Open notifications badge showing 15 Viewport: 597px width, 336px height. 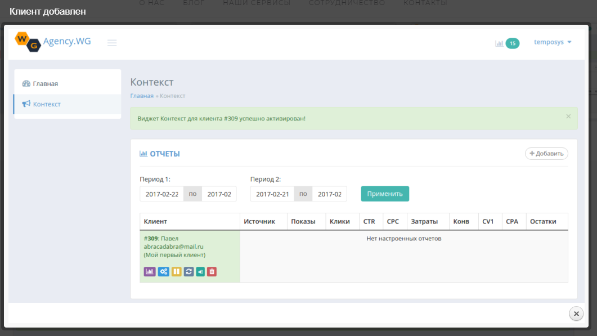[x=513, y=43]
